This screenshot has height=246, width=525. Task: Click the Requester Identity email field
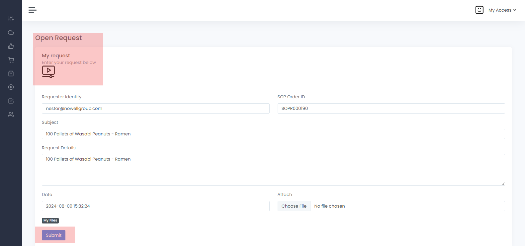(x=155, y=108)
